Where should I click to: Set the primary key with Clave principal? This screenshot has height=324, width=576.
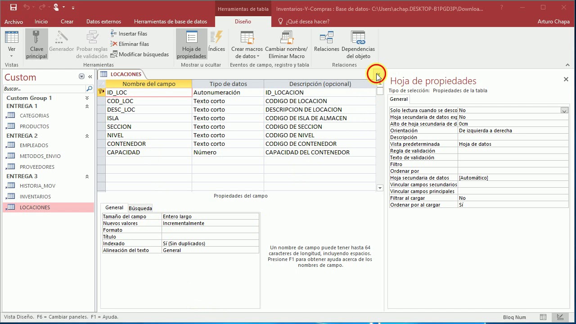[x=36, y=43]
